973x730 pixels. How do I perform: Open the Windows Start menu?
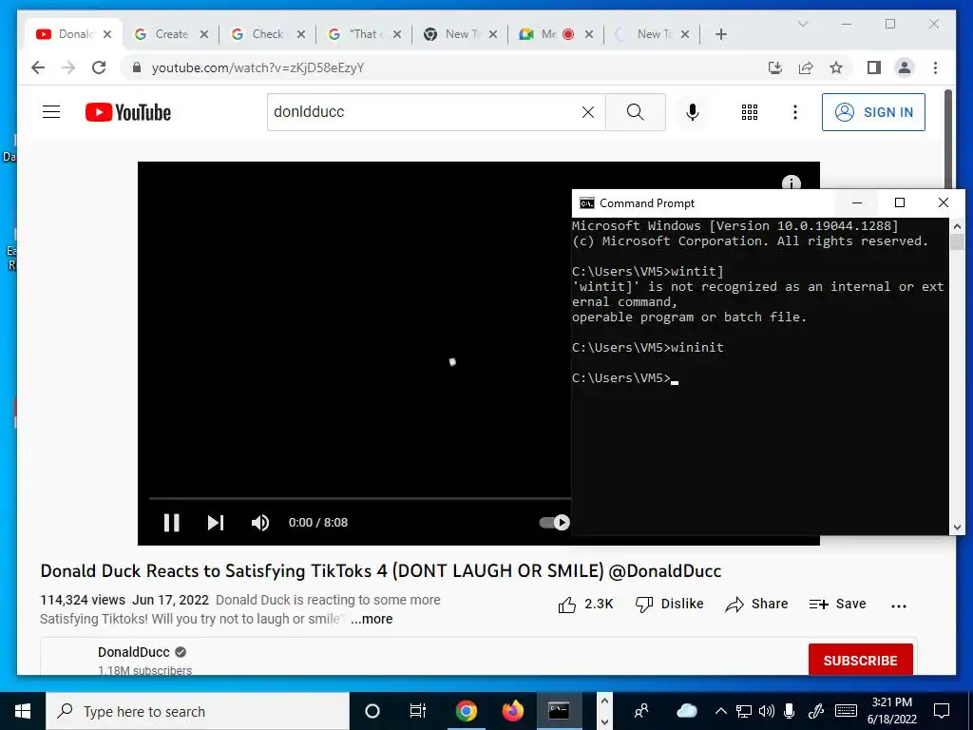tap(23, 711)
